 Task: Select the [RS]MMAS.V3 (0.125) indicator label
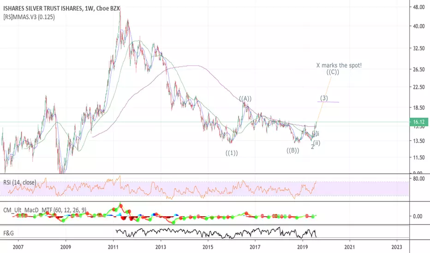pyautogui.click(x=29, y=17)
